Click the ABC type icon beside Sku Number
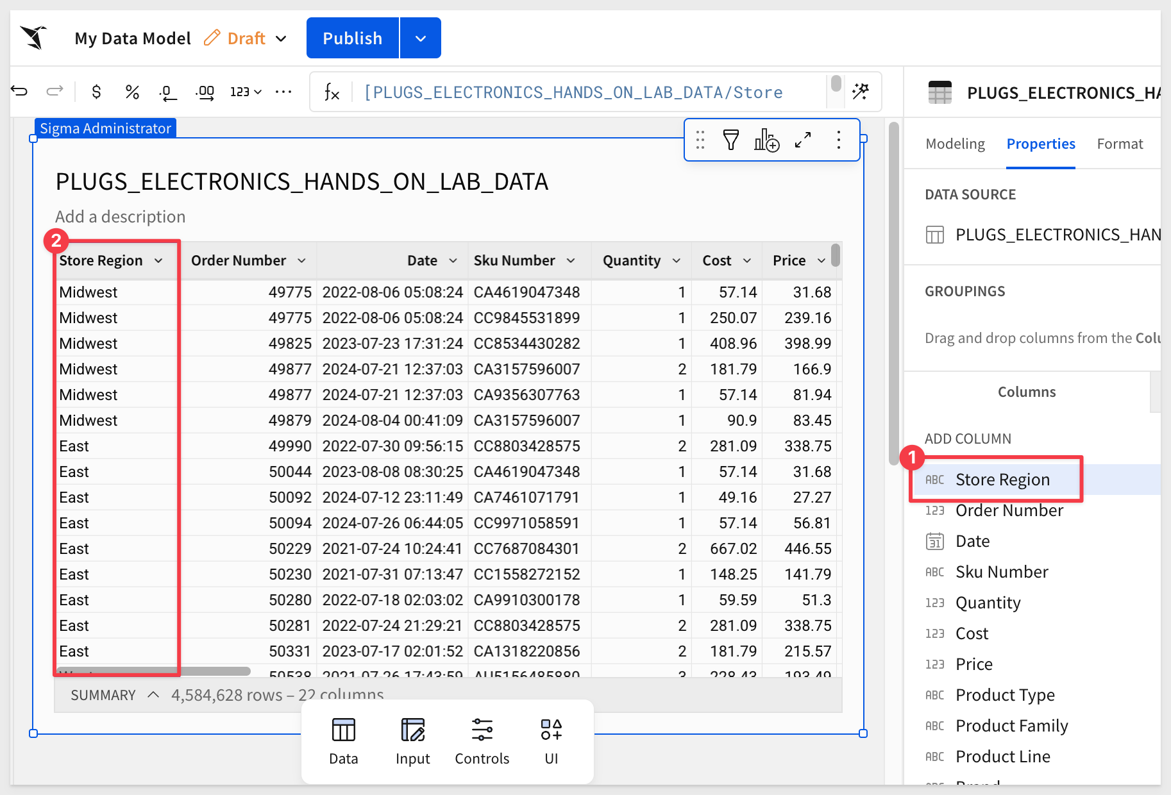The image size is (1171, 795). click(x=935, y=572)
